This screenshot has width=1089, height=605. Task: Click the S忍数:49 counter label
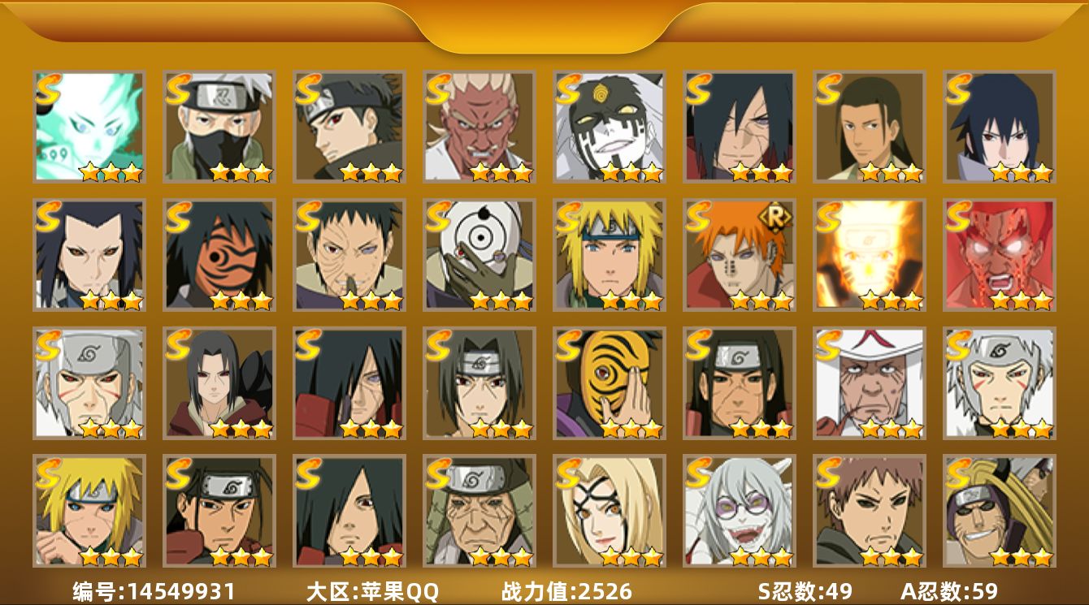pyautogui.click(x=805, y=590)
